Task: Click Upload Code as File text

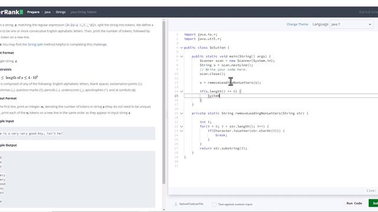Action: [x=191, y=204]
